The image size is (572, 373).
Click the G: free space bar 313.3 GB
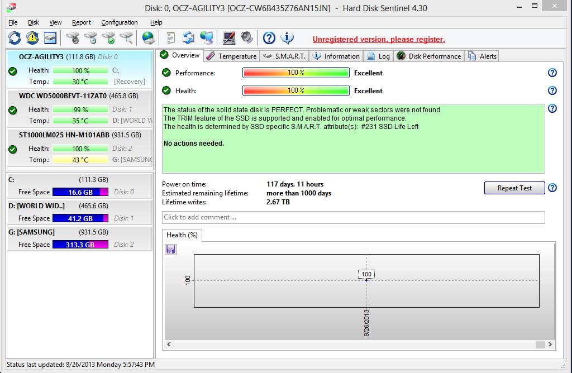pos(80,245)
